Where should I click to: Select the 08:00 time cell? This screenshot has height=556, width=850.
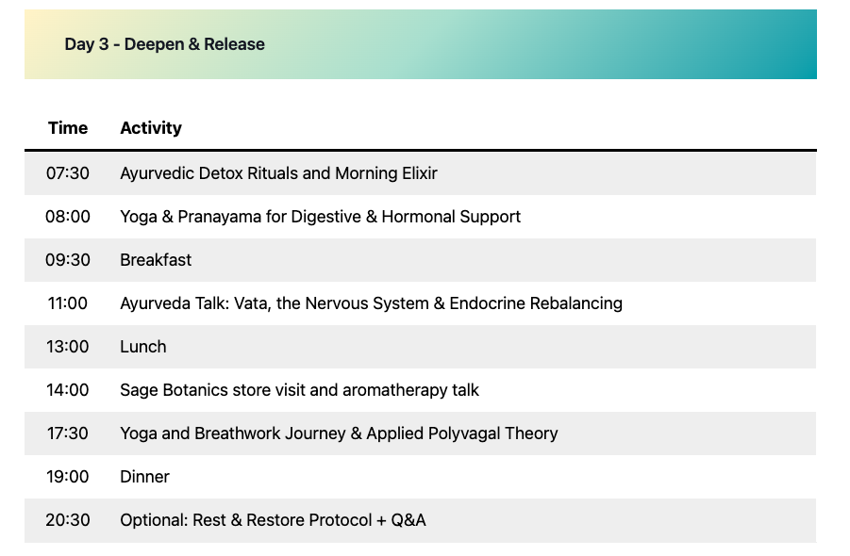pos(68,217)
